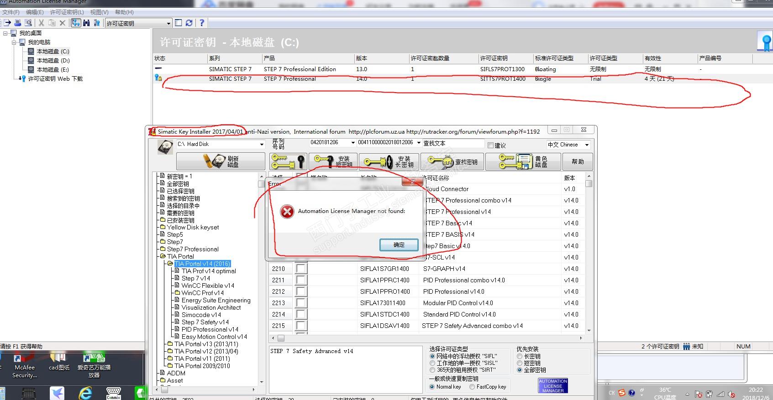This screenshot has width=773, height=400.
Task: Open print preview from License Manager toolbar
Action: (28, 23)
